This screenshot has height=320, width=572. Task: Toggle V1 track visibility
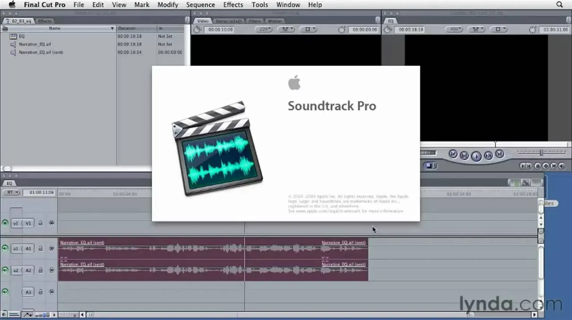(x=5, y=223)
